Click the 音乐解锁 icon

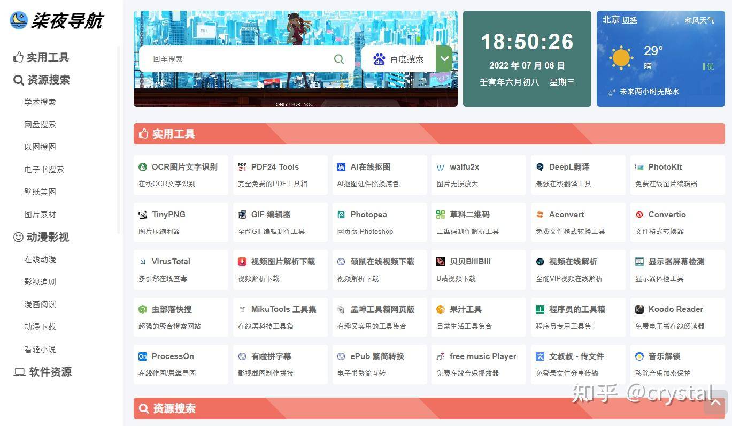639,356
